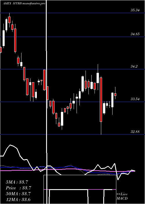Click the 34.2 price level label
The height and width of the screenshot is (204, 145).
point(134,66)
